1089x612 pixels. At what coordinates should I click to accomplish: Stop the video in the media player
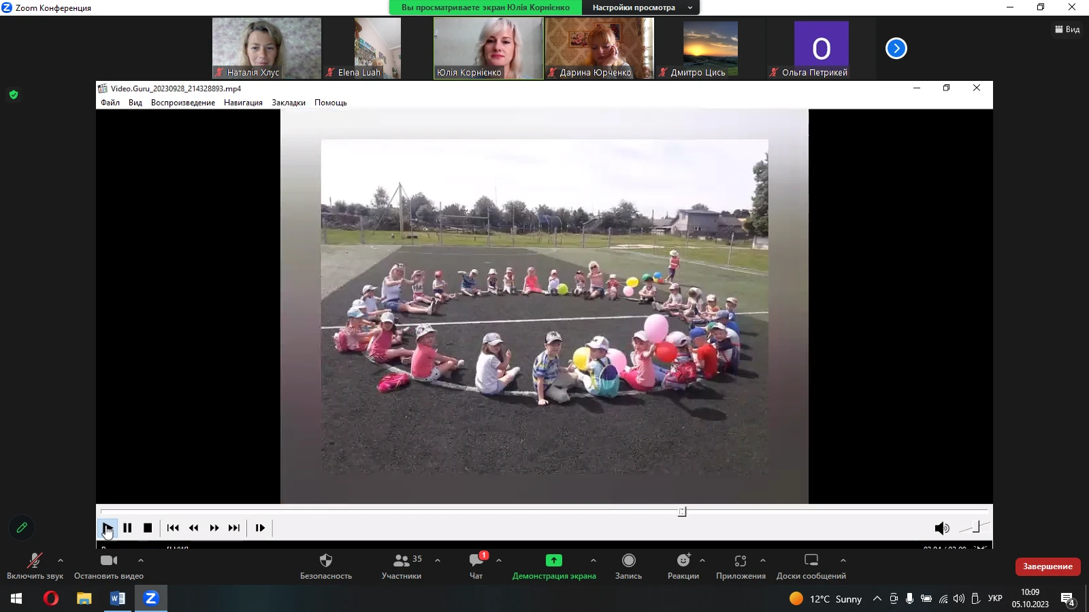(148, 528)
